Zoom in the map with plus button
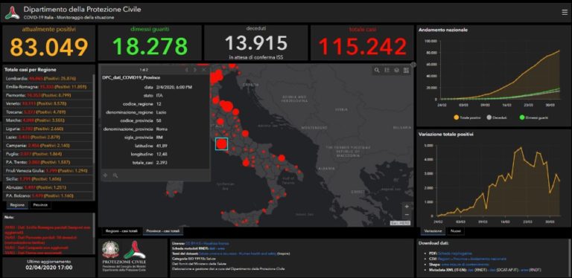 point(407,207)
